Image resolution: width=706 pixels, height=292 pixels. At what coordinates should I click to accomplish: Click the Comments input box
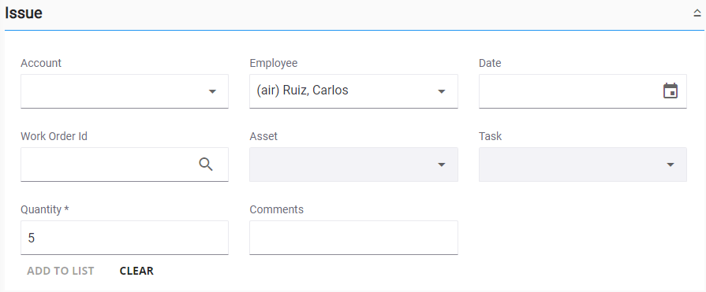coord(354,238)
